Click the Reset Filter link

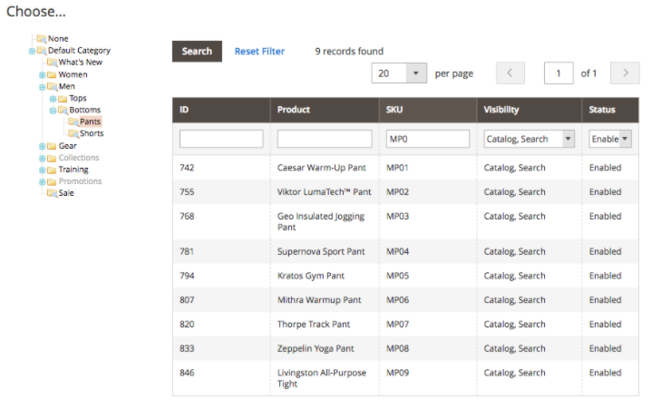[259, 52]
